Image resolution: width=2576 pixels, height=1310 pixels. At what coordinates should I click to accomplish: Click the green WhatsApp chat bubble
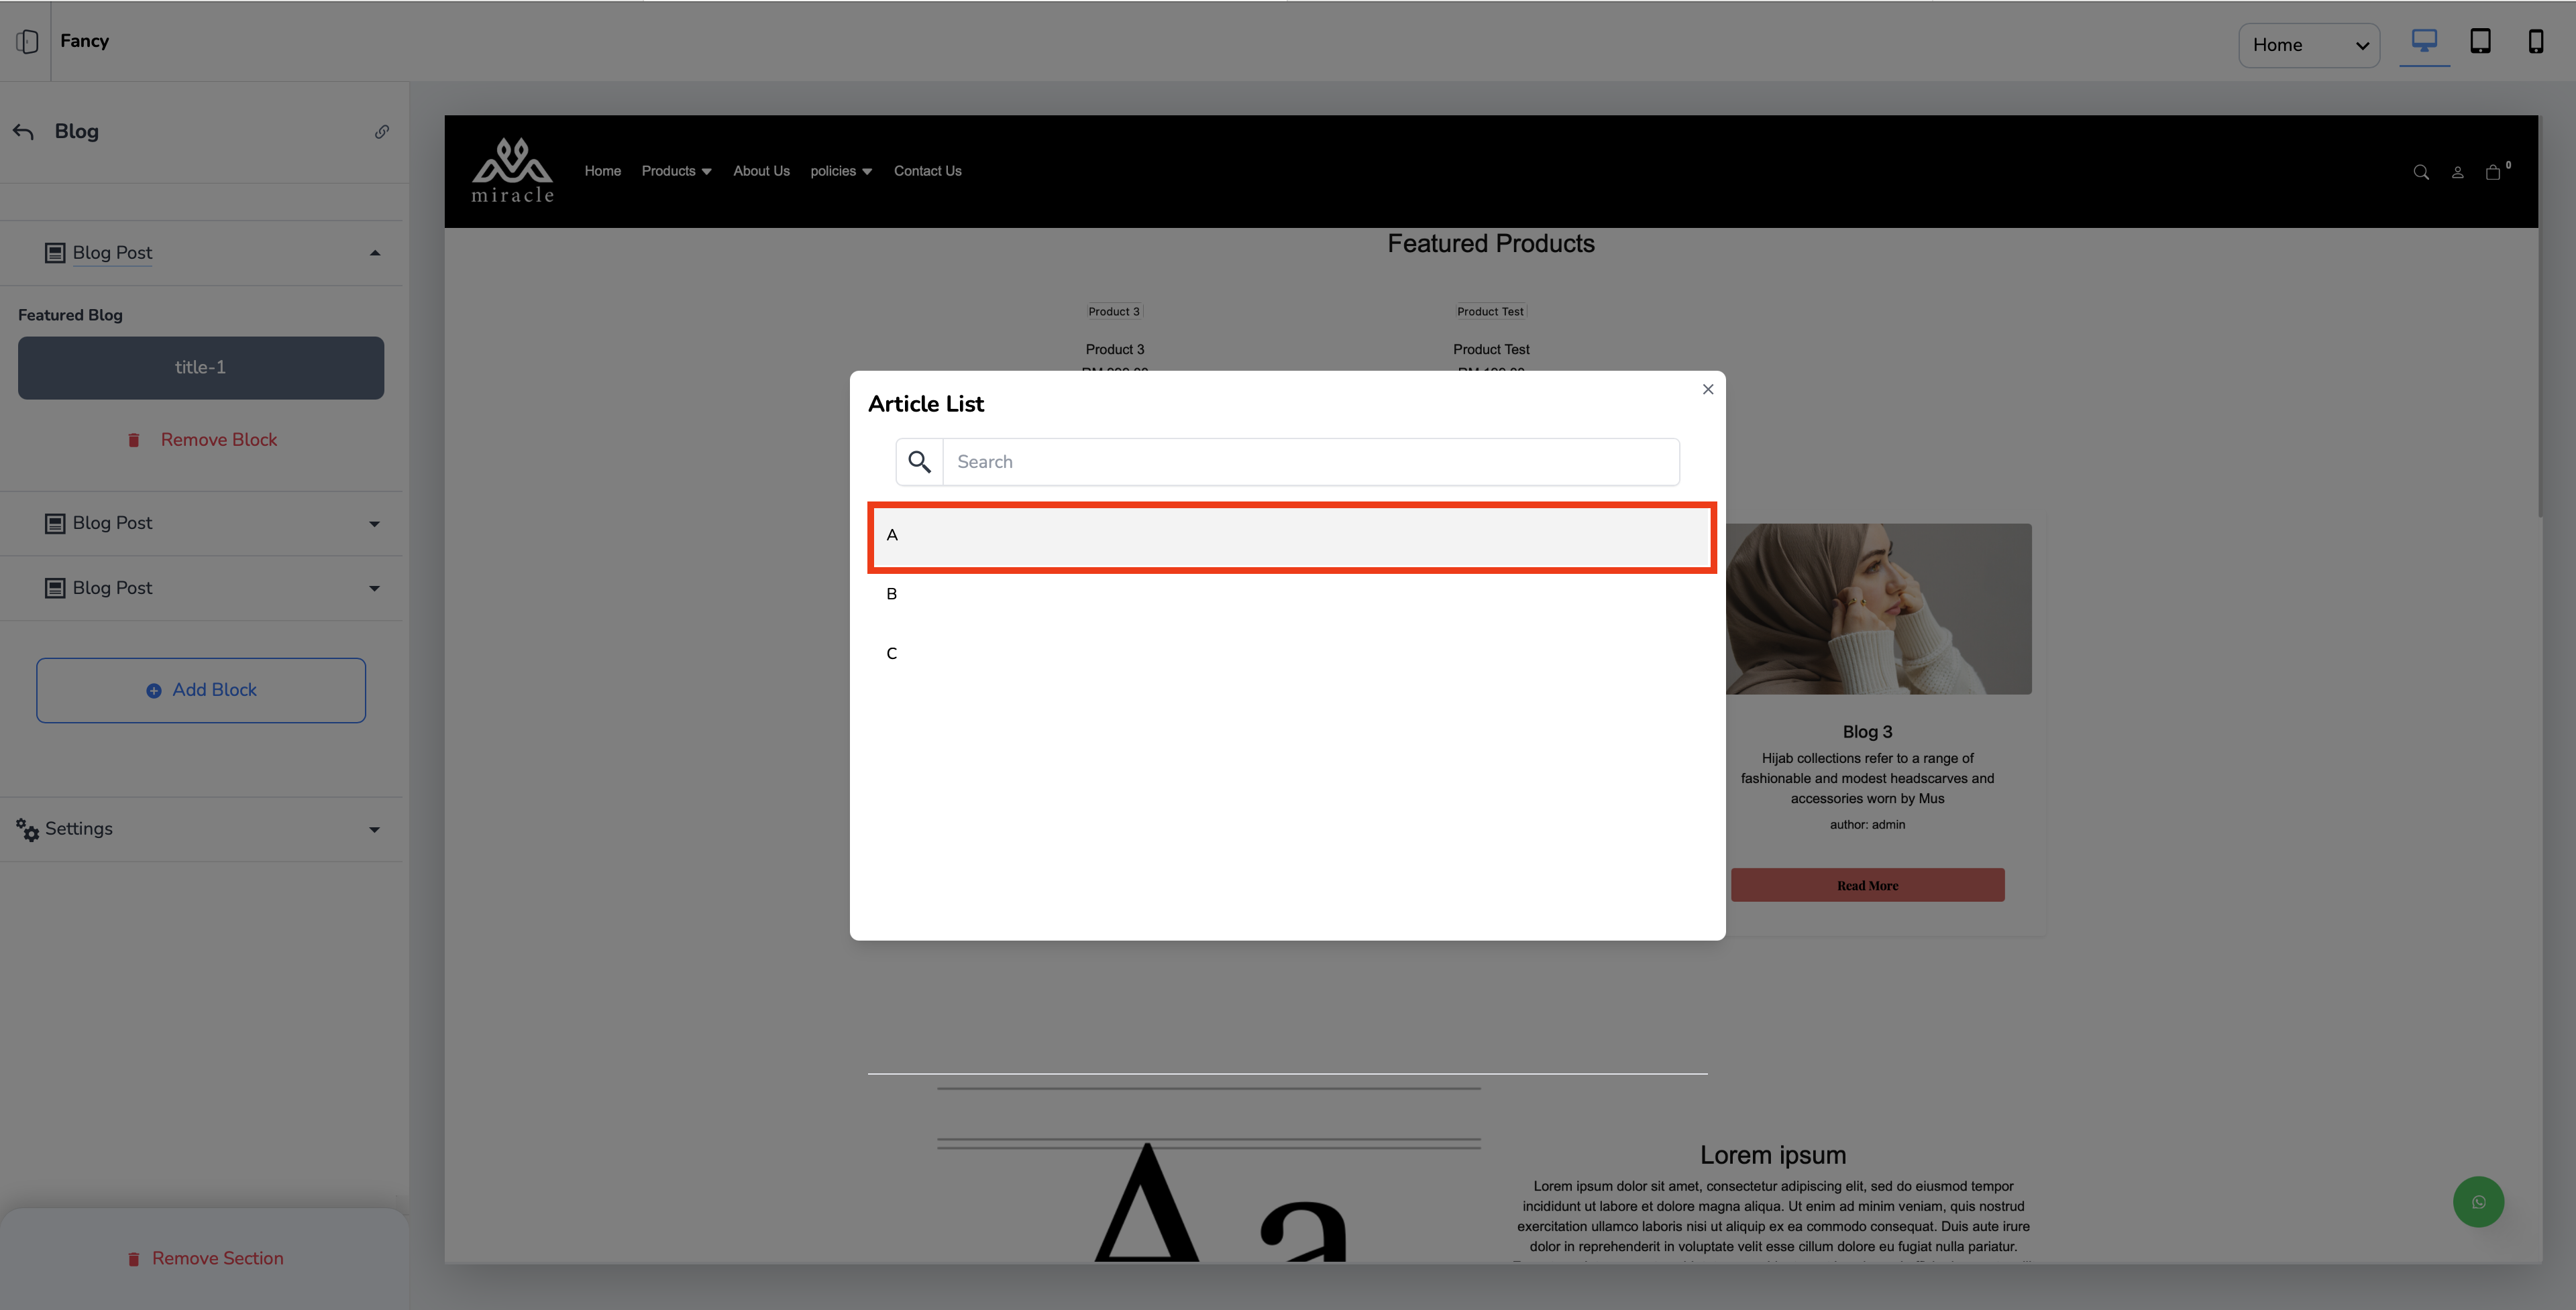coord(2478,1202)
